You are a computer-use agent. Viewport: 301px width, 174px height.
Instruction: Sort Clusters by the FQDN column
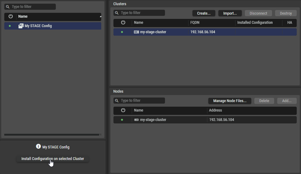tap(195, 23)
